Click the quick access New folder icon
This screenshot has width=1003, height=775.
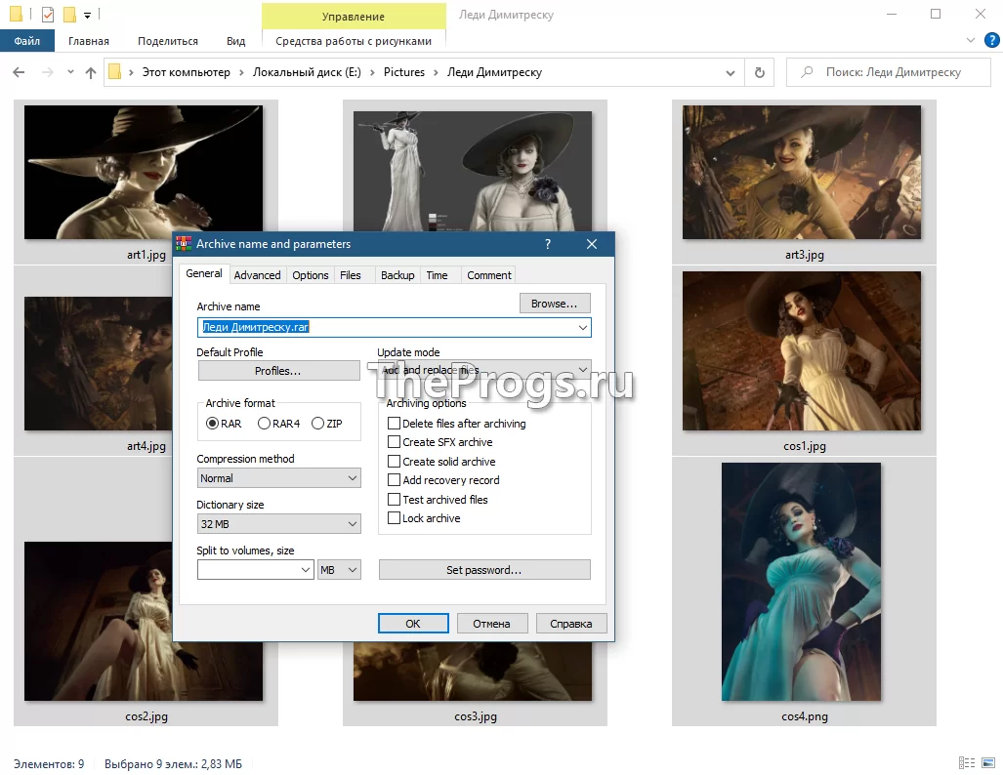[69, 14]
